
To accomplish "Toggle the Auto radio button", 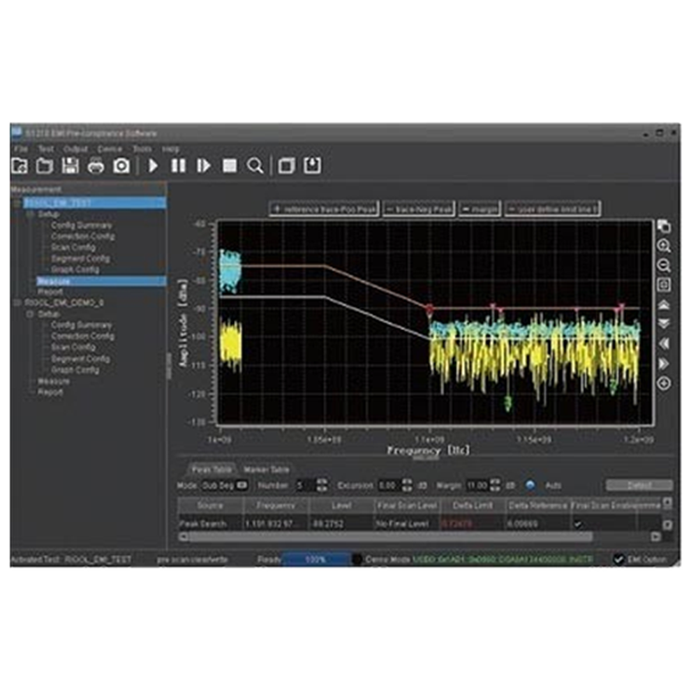I will pyautogui.click(x=530, y=485).
